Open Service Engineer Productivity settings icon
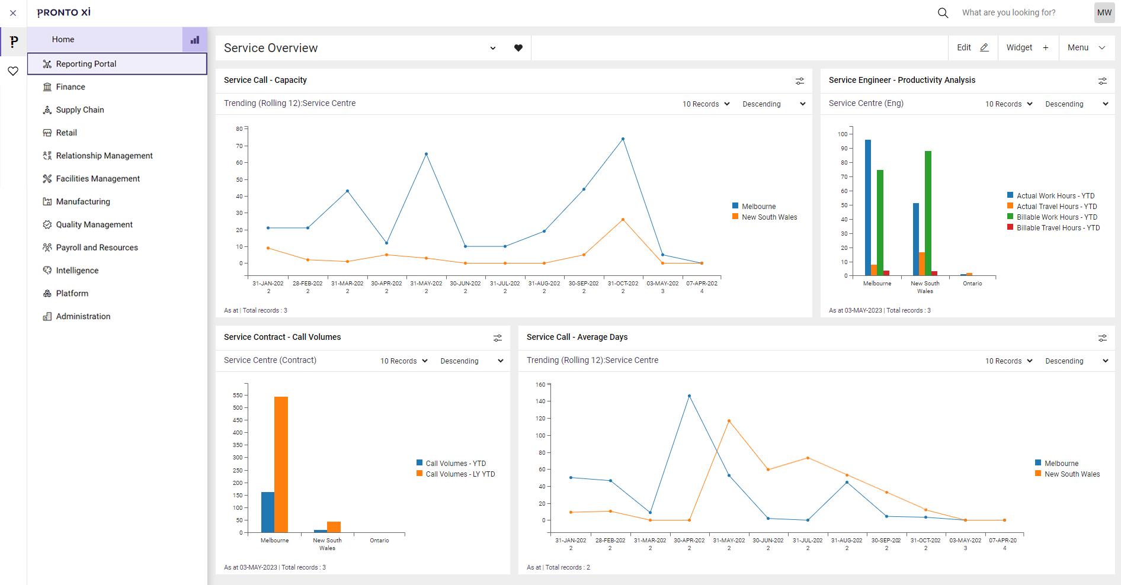This screenshot has height=585, width=1121. point(1102,81)
